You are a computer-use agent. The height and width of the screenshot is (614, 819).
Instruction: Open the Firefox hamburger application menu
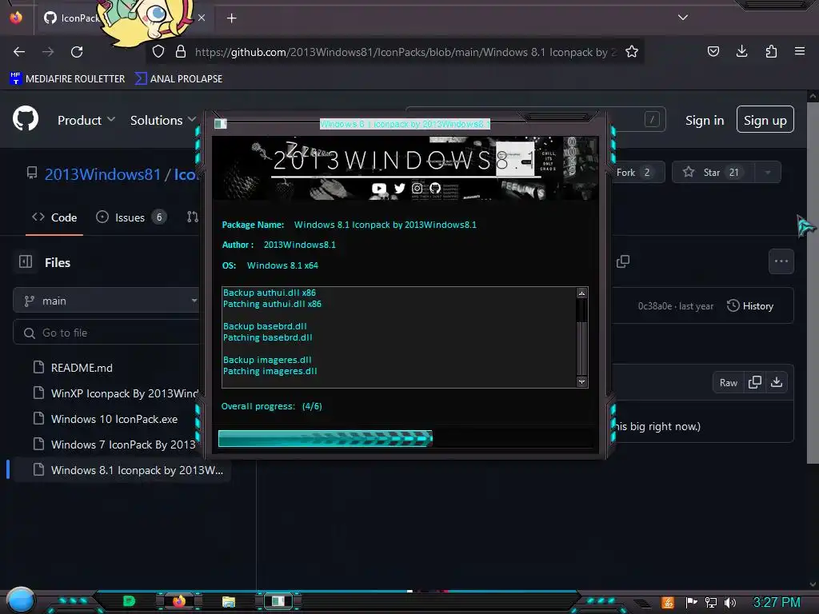click(x=800, y=51)
